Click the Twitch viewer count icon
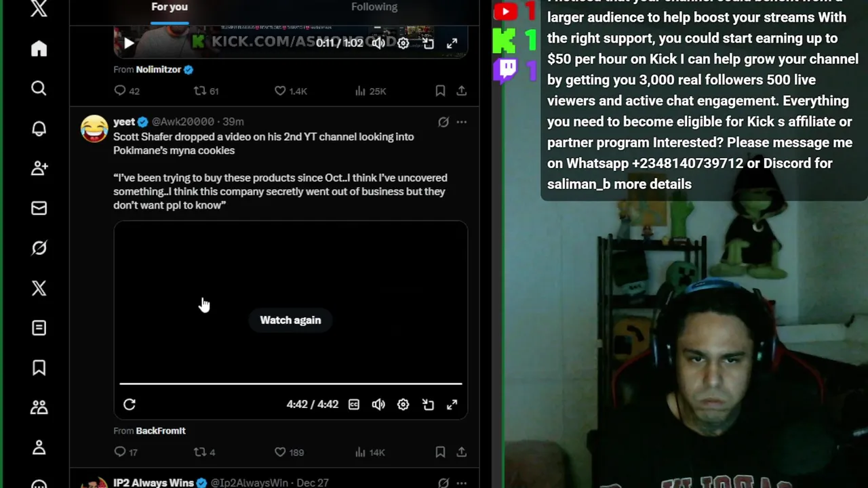The width and height of the screenshot is (868, 488). [x=505, y=70]
